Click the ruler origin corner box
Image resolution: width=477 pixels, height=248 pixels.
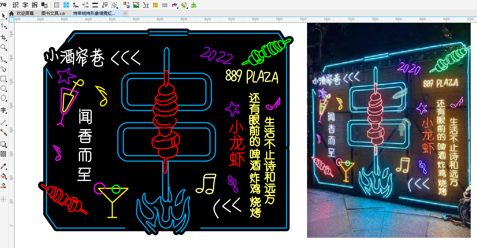click(x=12, y=20)
